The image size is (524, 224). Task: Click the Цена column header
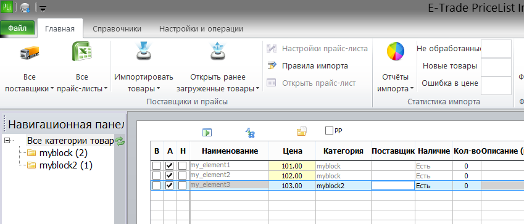click(x=292, y=151)
